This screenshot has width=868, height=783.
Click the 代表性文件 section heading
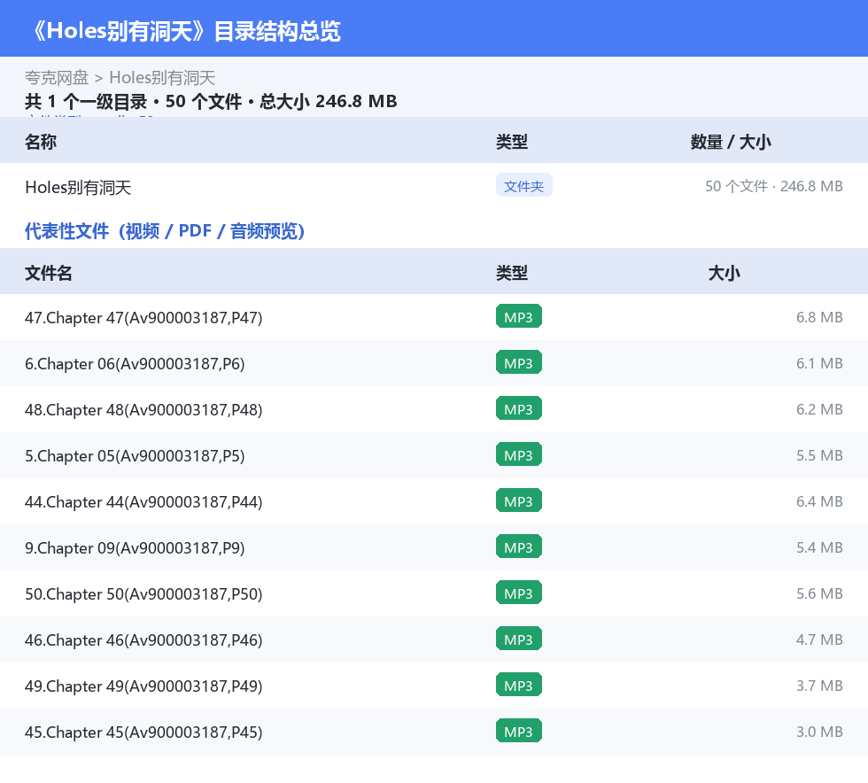[165, 231]
